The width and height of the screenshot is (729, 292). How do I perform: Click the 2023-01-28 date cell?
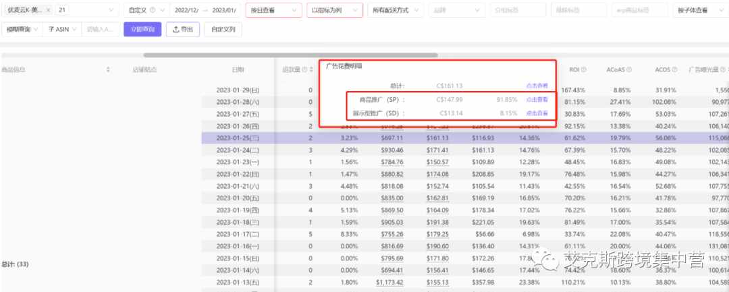(x=238, y=102)
